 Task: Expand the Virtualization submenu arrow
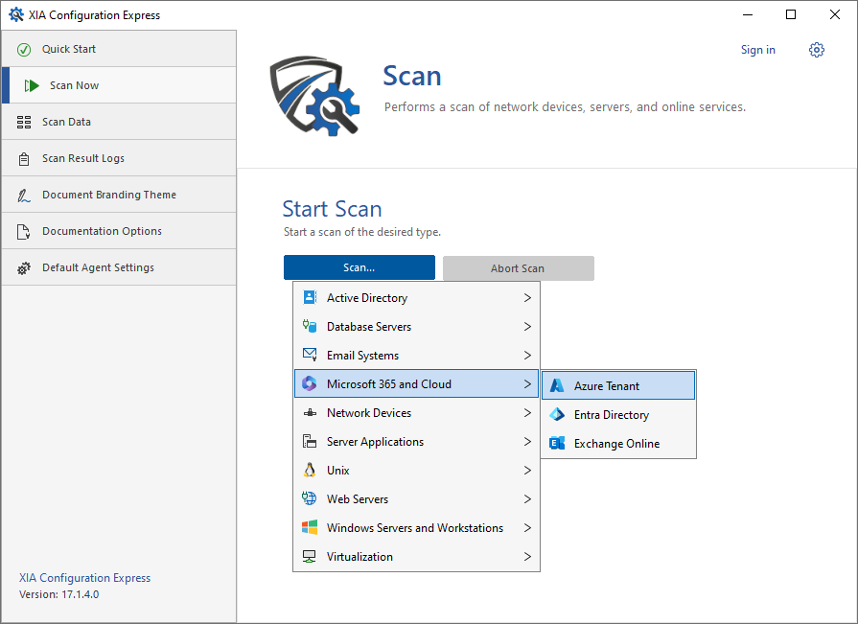(x=527, y=557)
